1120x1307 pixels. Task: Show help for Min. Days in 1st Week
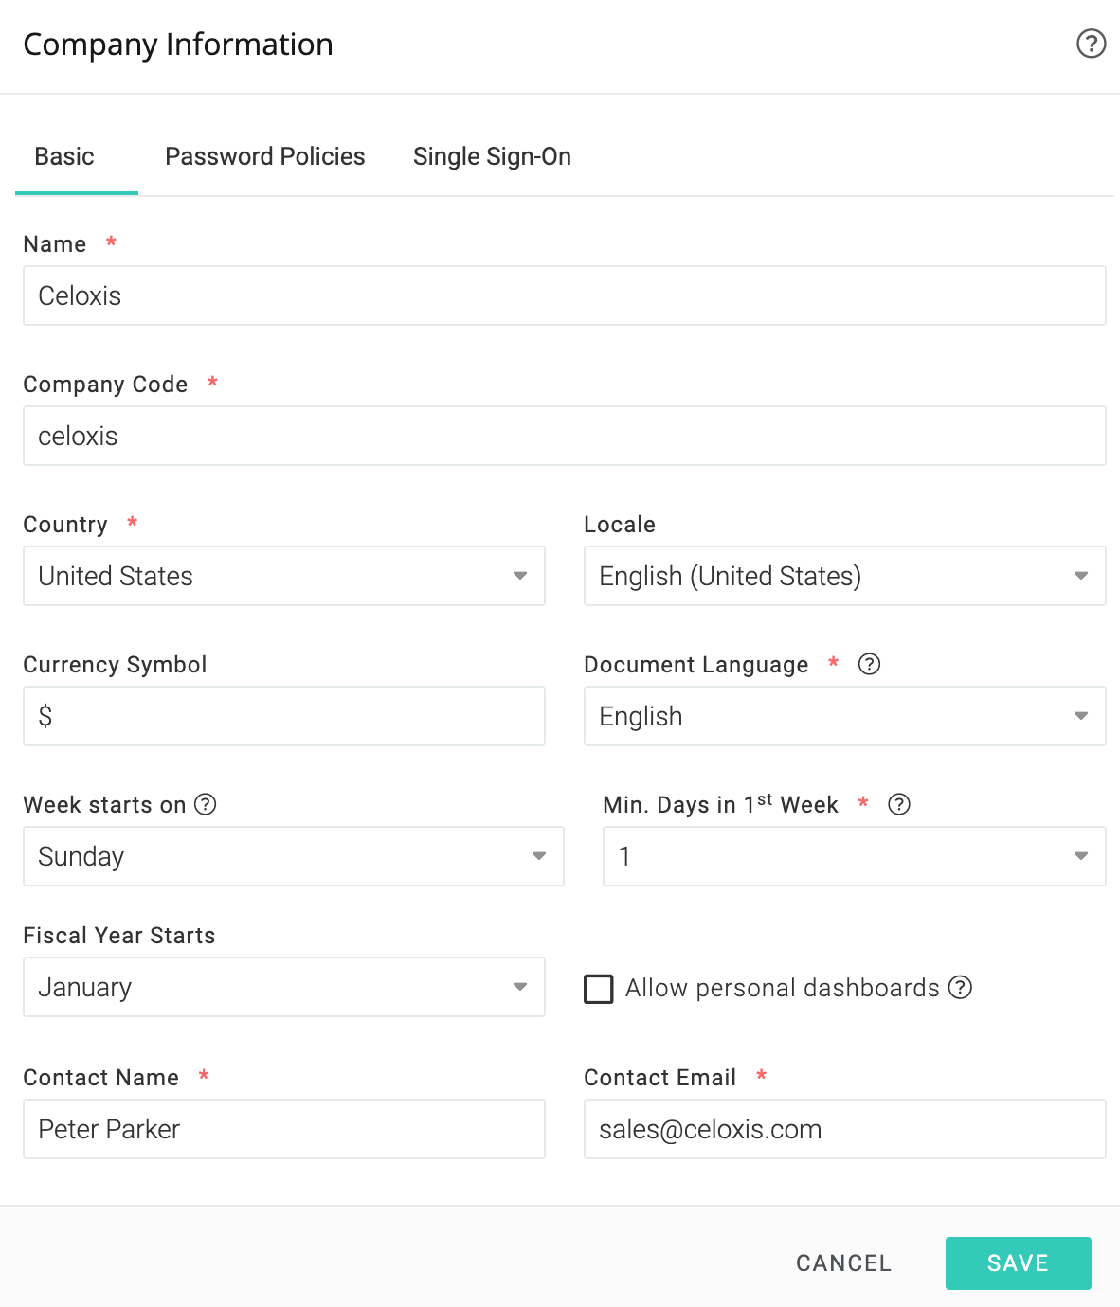pos(899,804)
